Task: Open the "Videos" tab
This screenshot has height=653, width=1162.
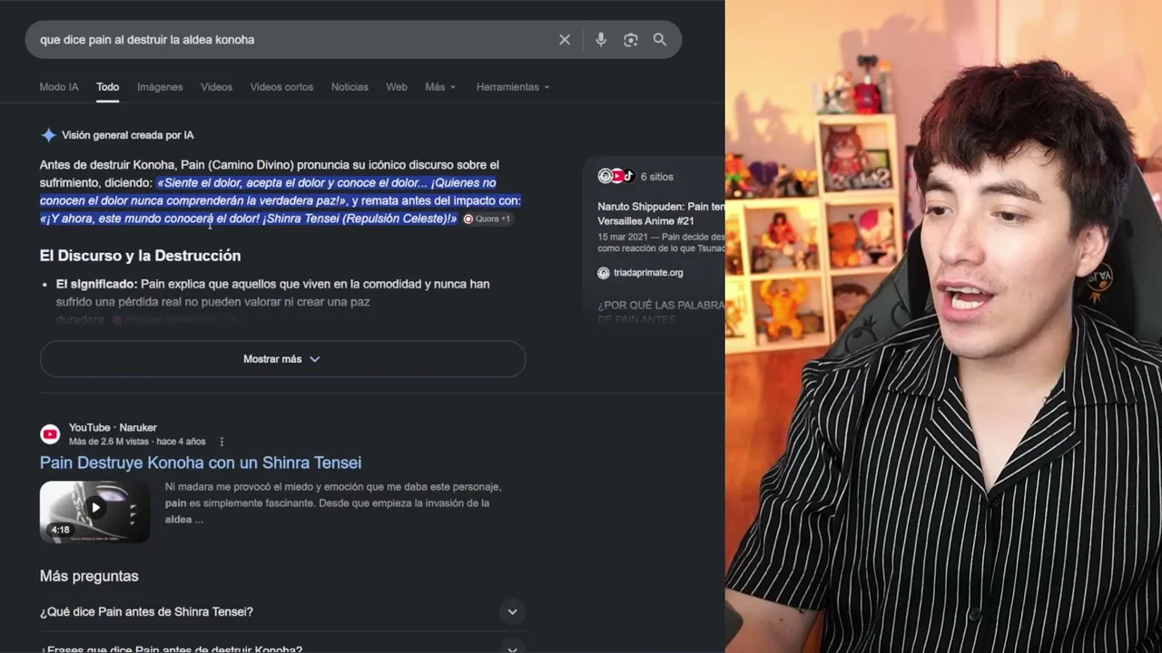Action: click(x=216, y=87)
